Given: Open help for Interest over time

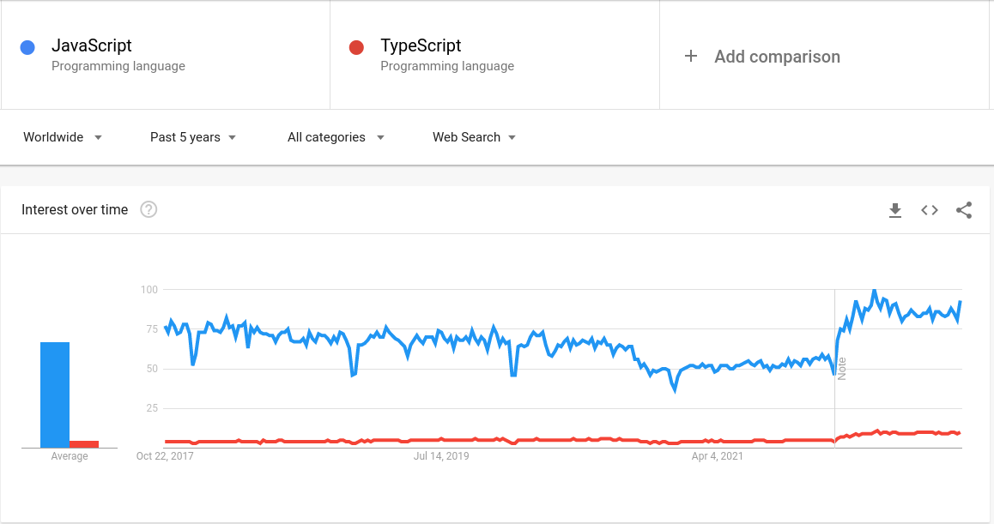Looking at the screenshot, I should coord(148,210).
